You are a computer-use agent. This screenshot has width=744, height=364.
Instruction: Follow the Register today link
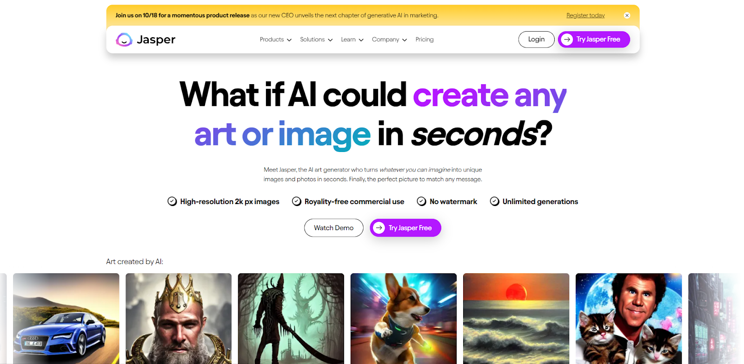click(x=585, y=15)
